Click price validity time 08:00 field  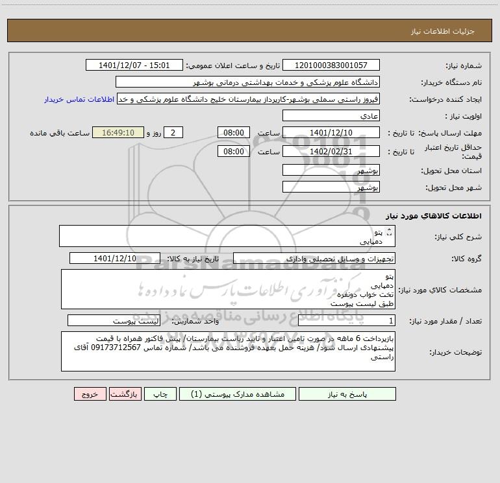233,151
